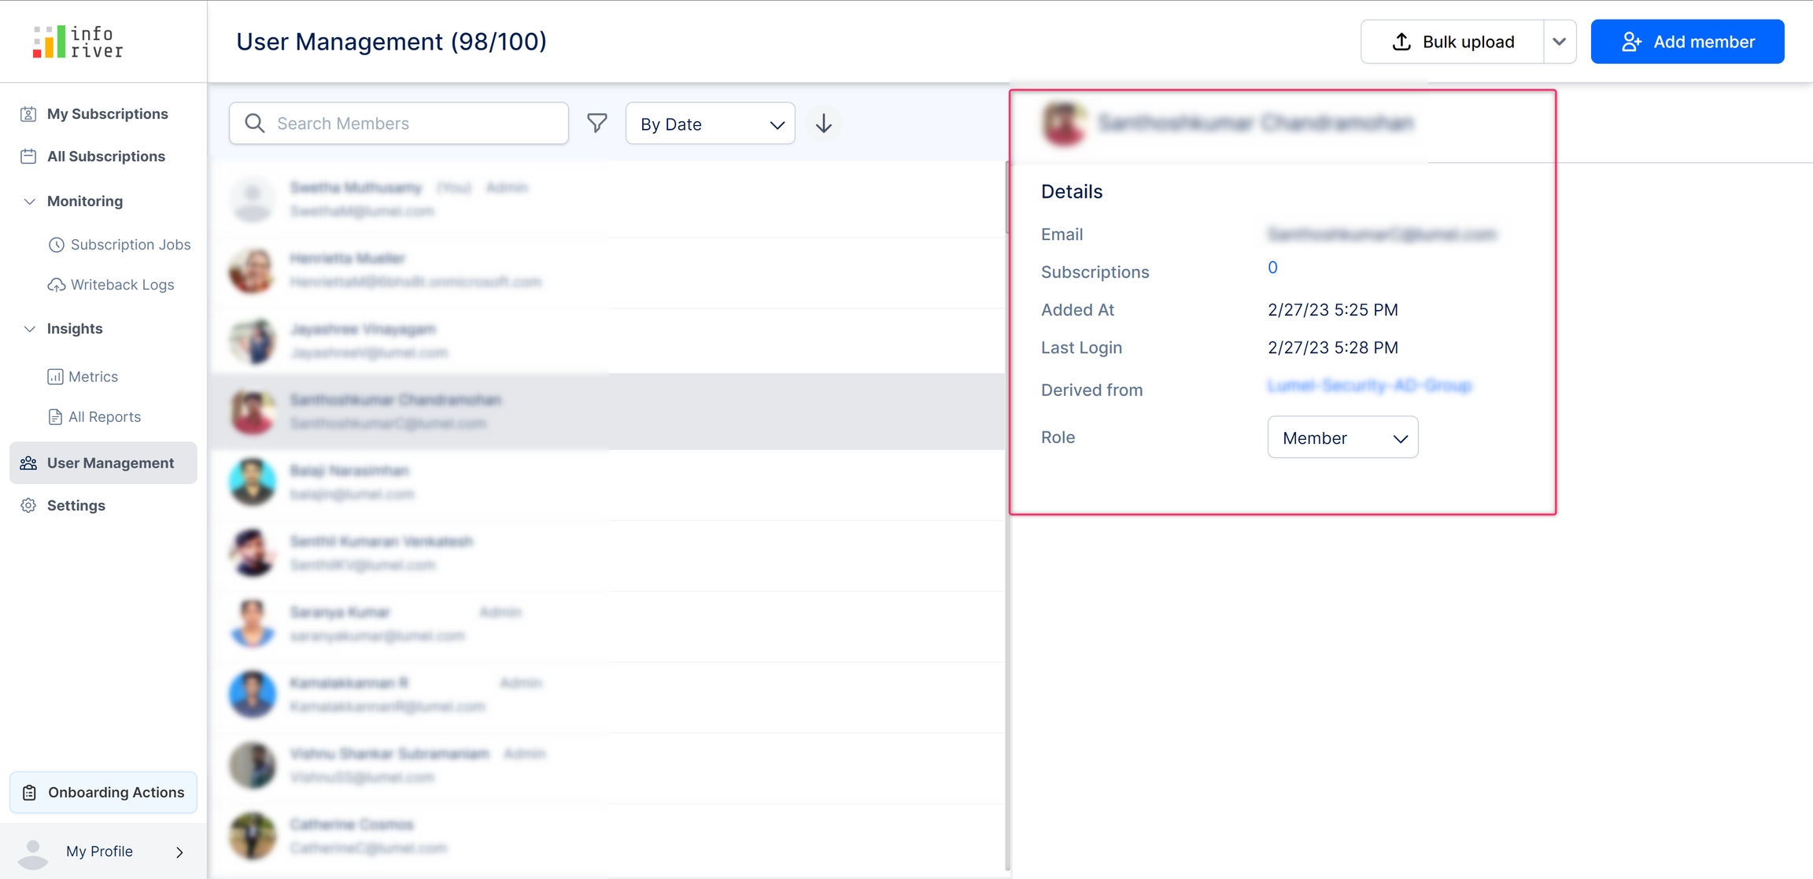Open Onboarding Actions panel
1813x879 pixels.
tap(103, 792)
